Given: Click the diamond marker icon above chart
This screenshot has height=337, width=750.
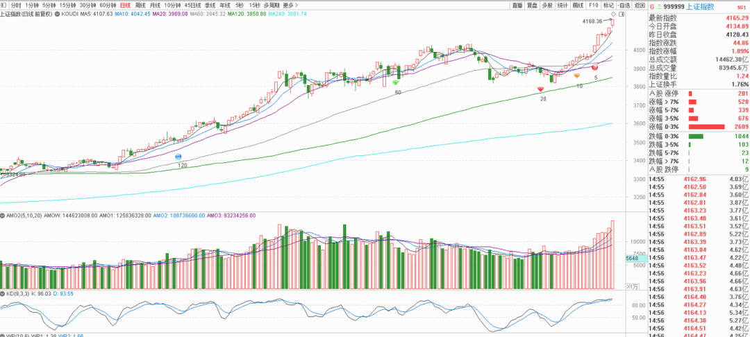Looking at the screenshot, I should click(614, 15).
